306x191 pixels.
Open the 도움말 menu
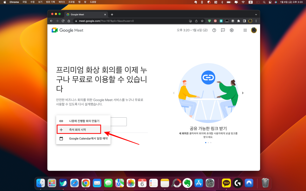click(x=93, y=2)
